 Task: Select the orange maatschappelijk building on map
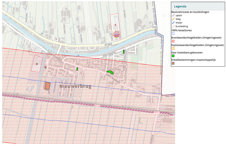47,86
